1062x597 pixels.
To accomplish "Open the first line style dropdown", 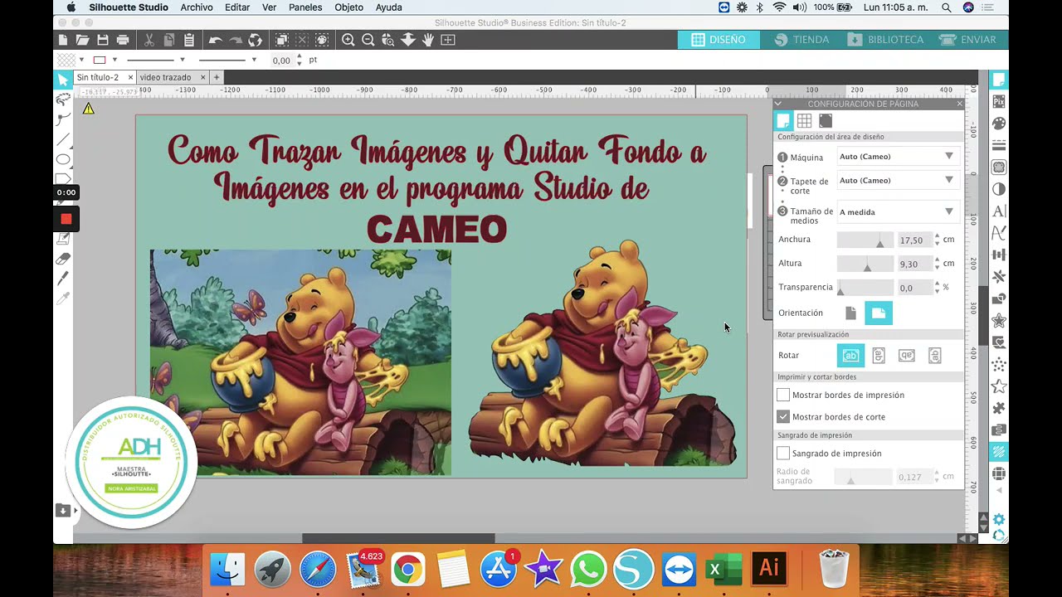I will [181, 60].
